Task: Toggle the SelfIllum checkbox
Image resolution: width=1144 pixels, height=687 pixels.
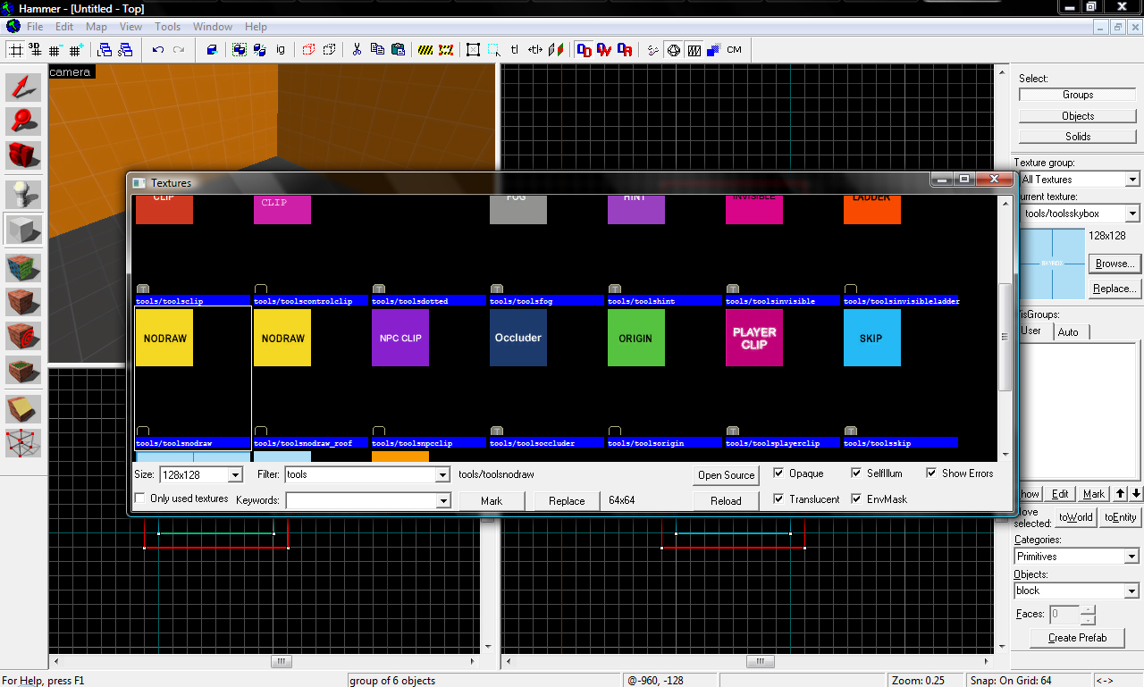Action: pos(857,473)
